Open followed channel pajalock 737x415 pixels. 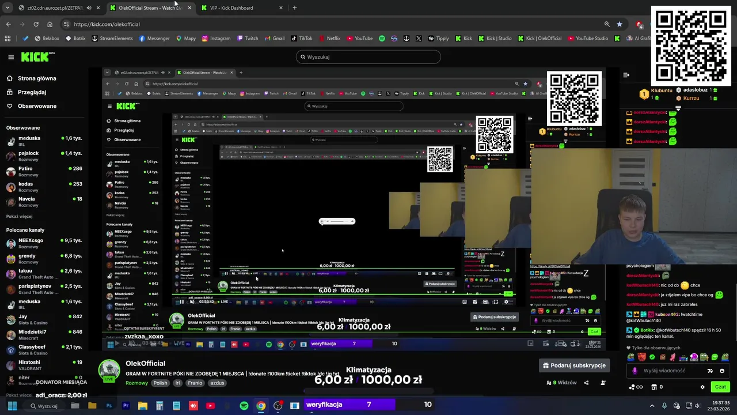coord(44,156)
